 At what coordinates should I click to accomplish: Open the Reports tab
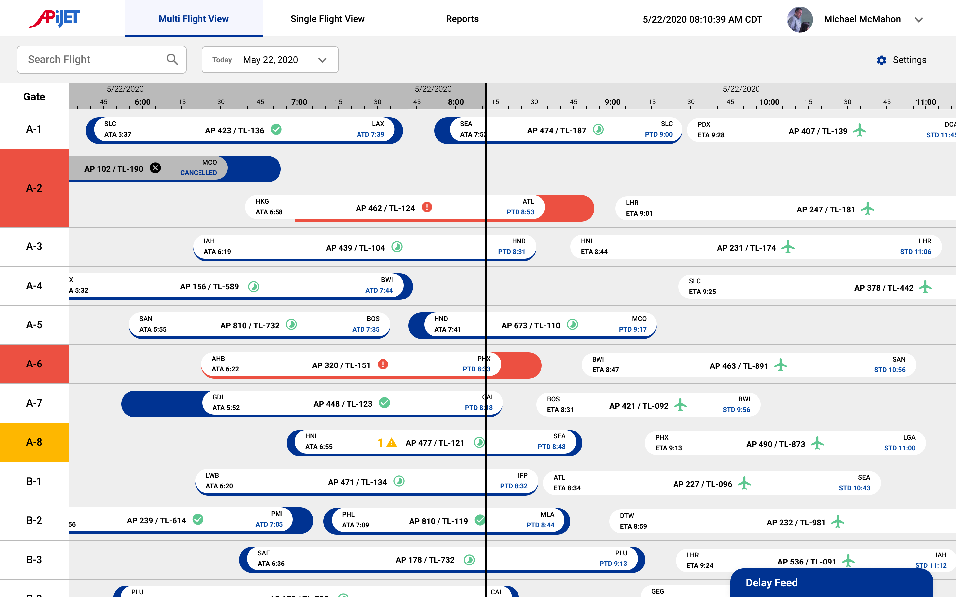click(462, 19)
